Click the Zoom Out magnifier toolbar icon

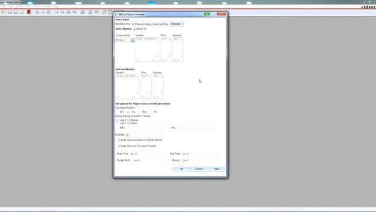click(63, 12)
